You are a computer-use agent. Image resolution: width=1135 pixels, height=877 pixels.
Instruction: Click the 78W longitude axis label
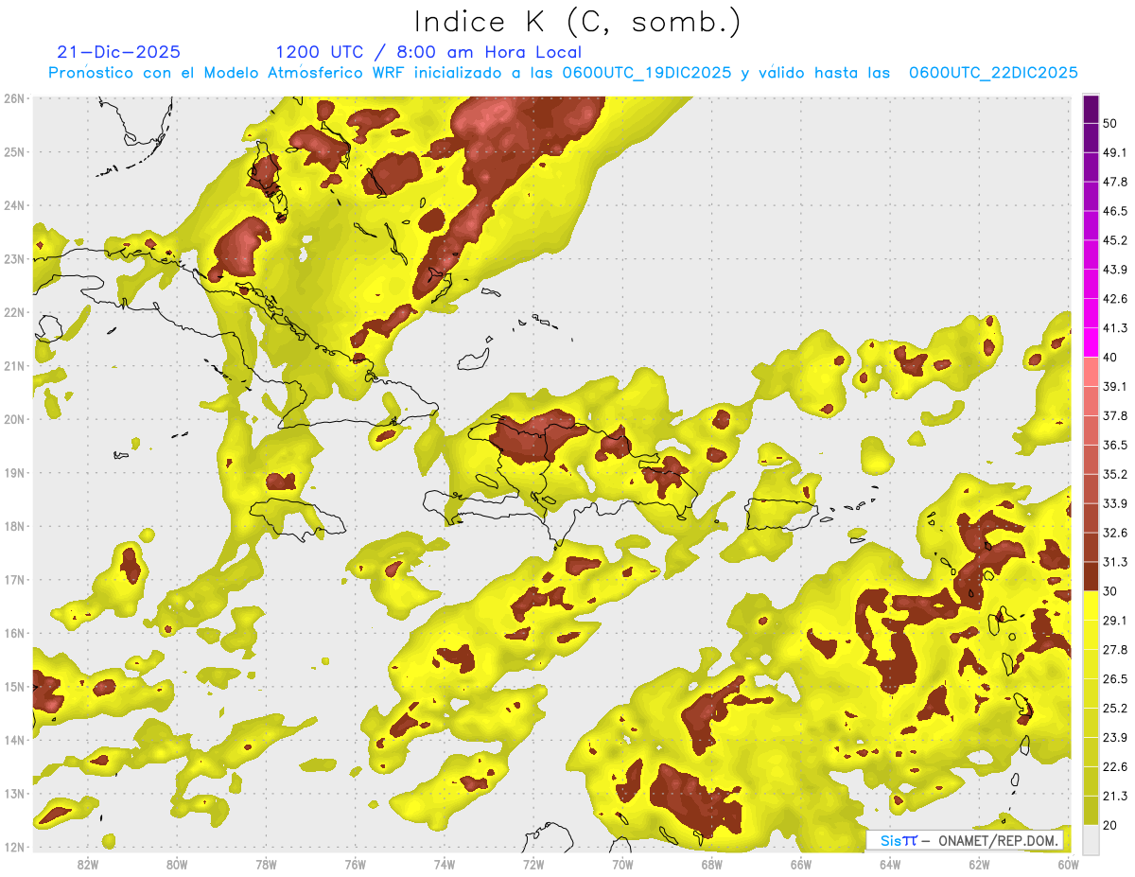266,864
